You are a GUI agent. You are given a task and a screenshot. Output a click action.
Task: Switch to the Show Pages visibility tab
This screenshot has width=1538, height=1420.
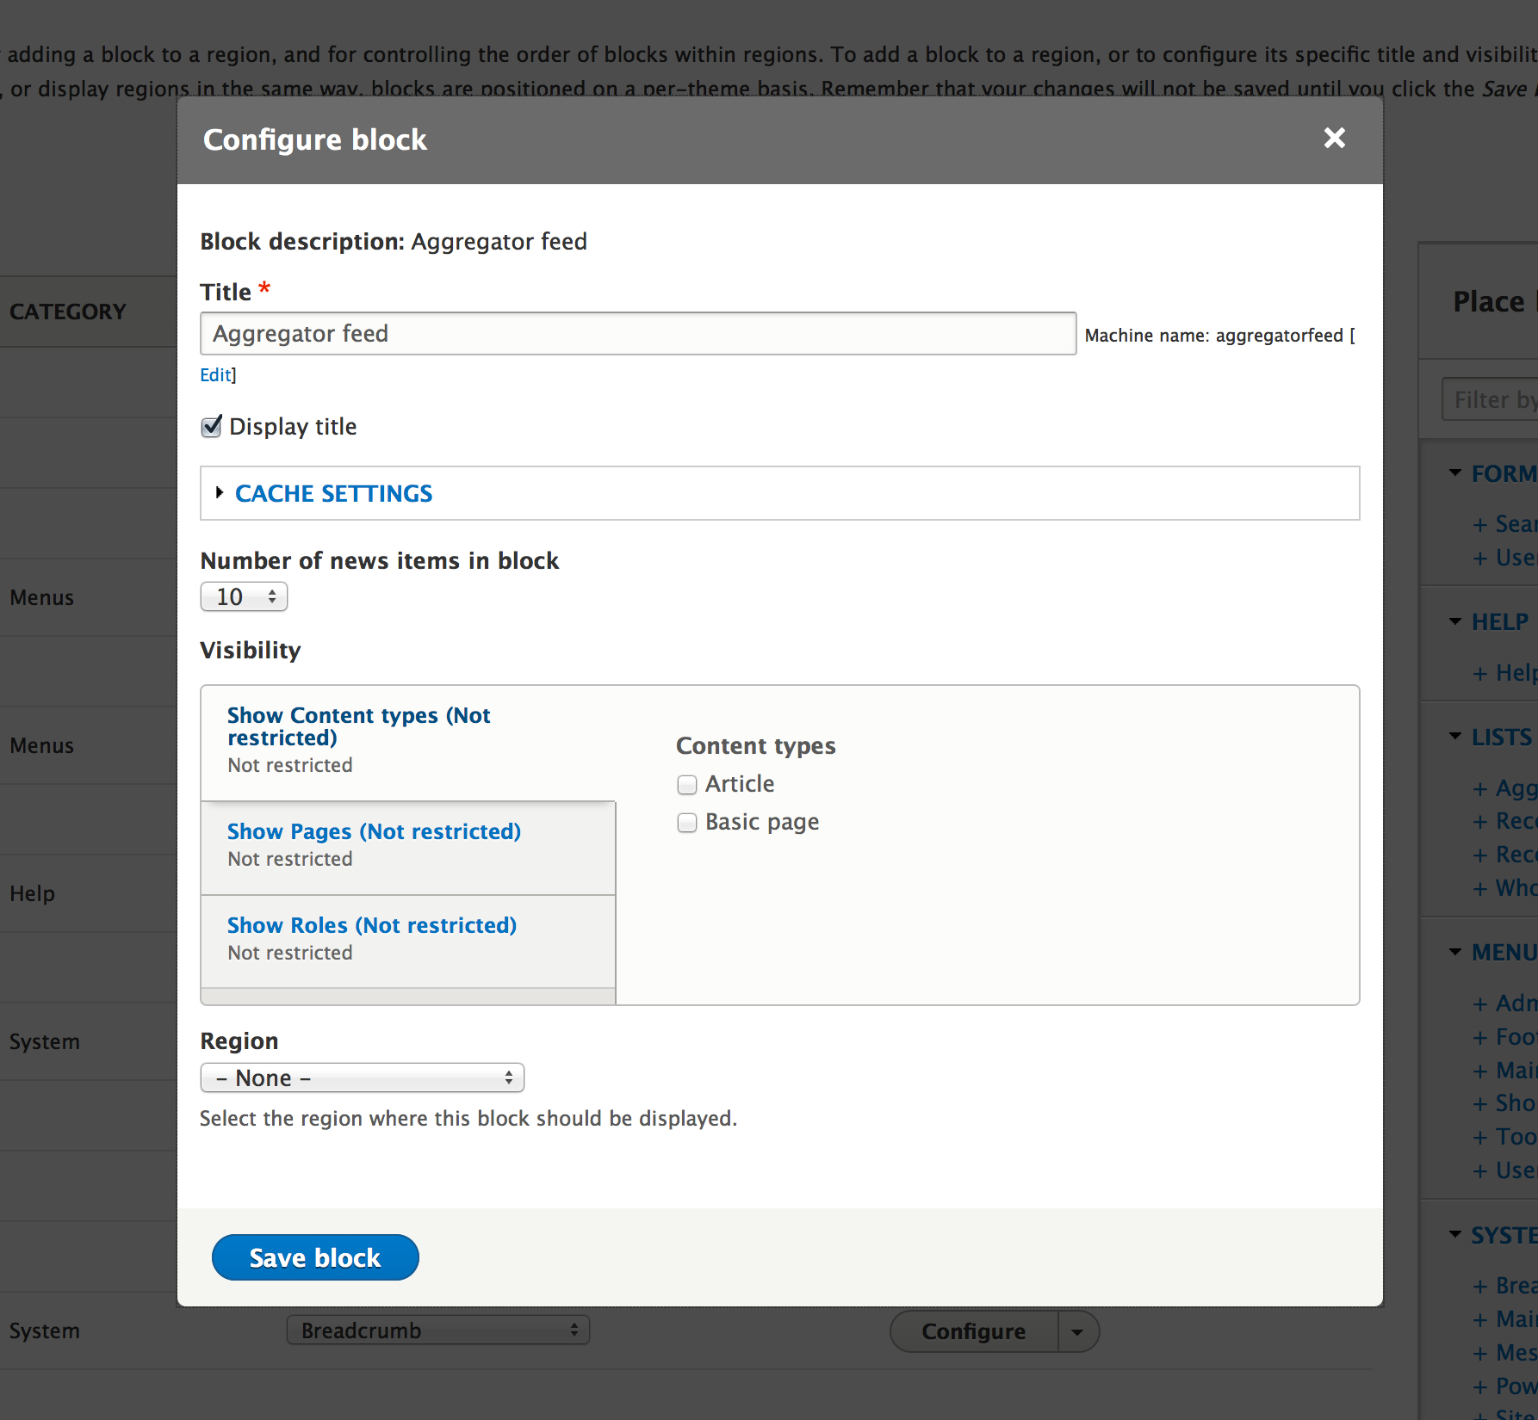pyautogui.click(x=374, y=831)
